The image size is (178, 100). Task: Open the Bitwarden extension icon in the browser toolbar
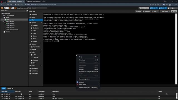(164, 5)
